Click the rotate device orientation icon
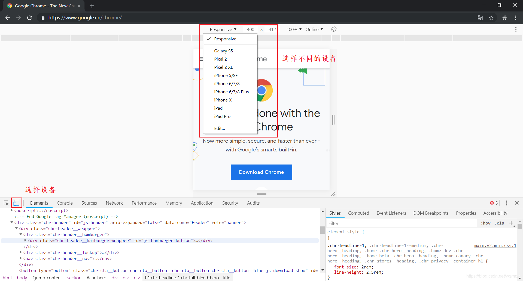Image resolution: width=523 pixels, height=281 pixels. pyautogui.click(x=334, y=29)
